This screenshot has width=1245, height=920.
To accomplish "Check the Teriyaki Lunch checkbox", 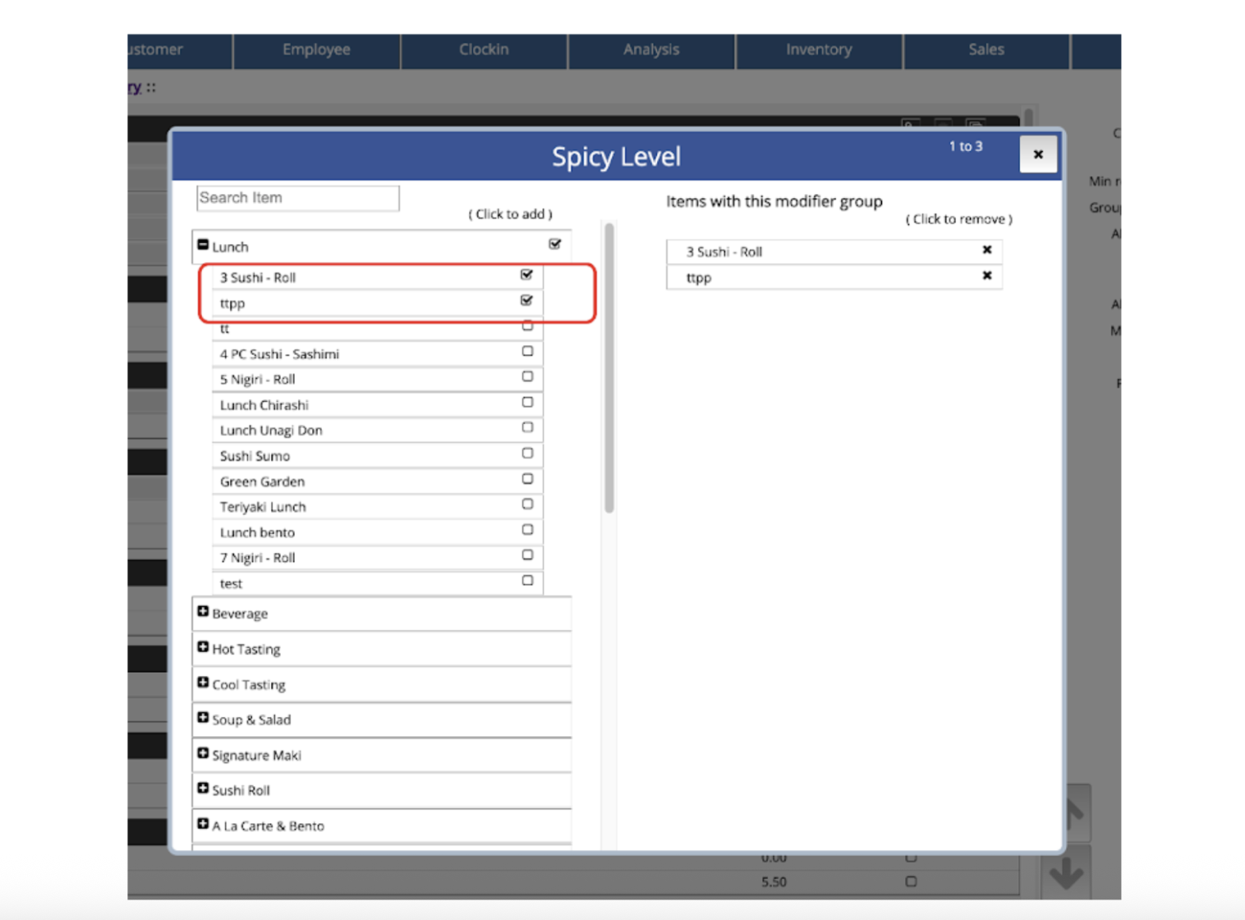I will 527,504.
